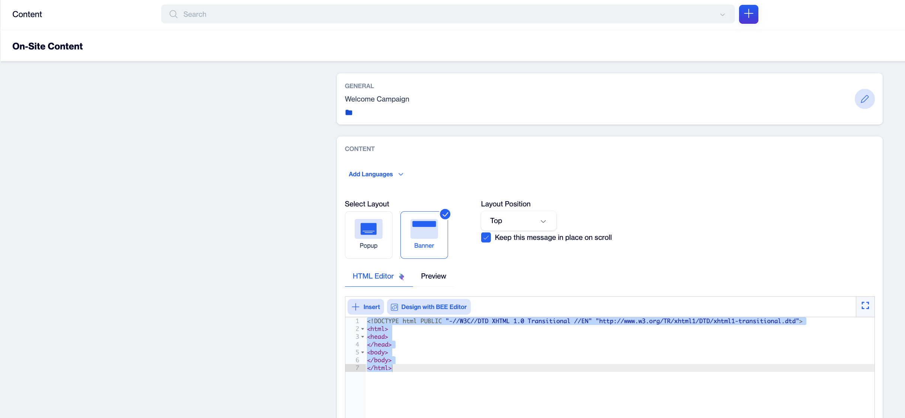Open the Layout Position Top dropdown
905x418 pixels.
tap(518, 221)
